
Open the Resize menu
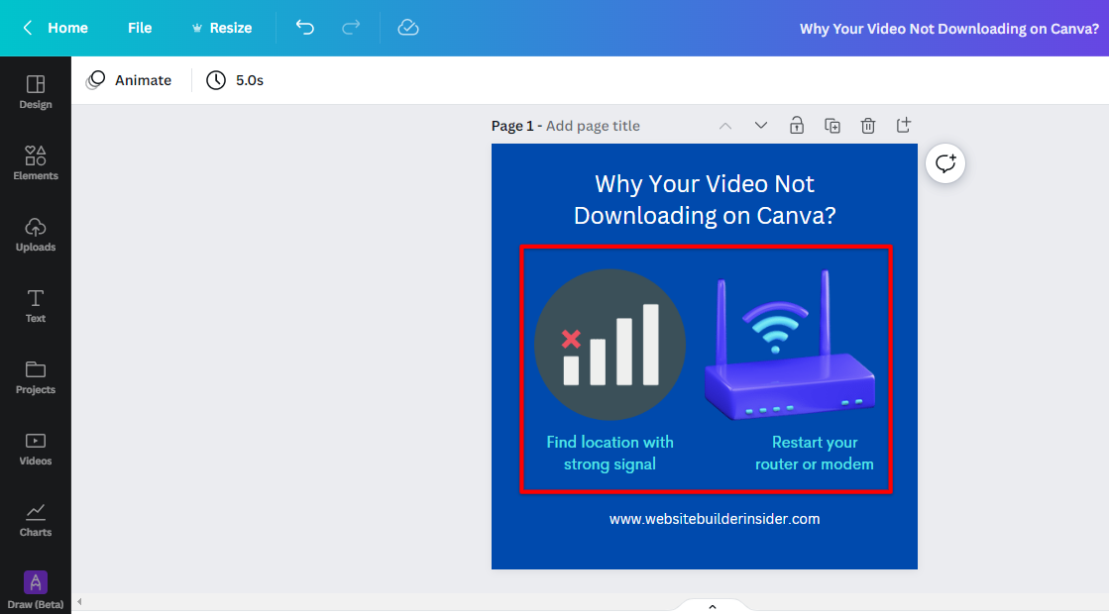point(221,28)
